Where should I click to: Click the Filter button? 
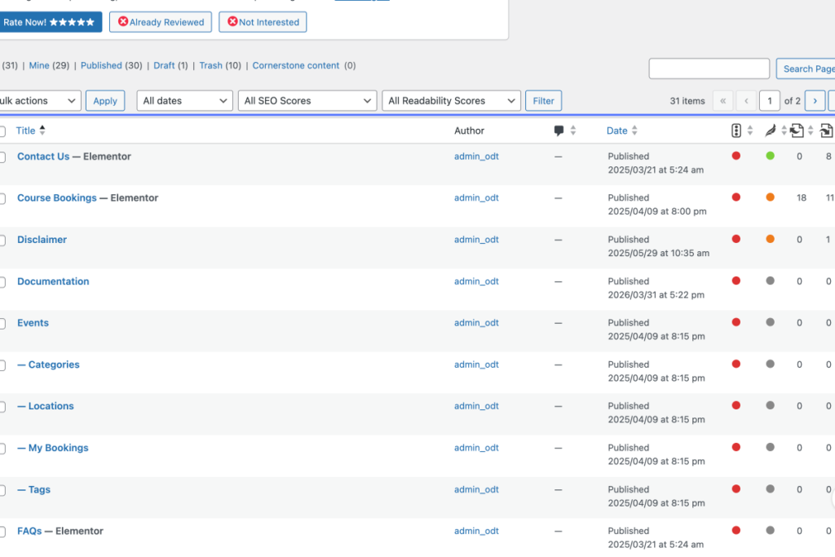pyautogui.click(x=543, y=100)
